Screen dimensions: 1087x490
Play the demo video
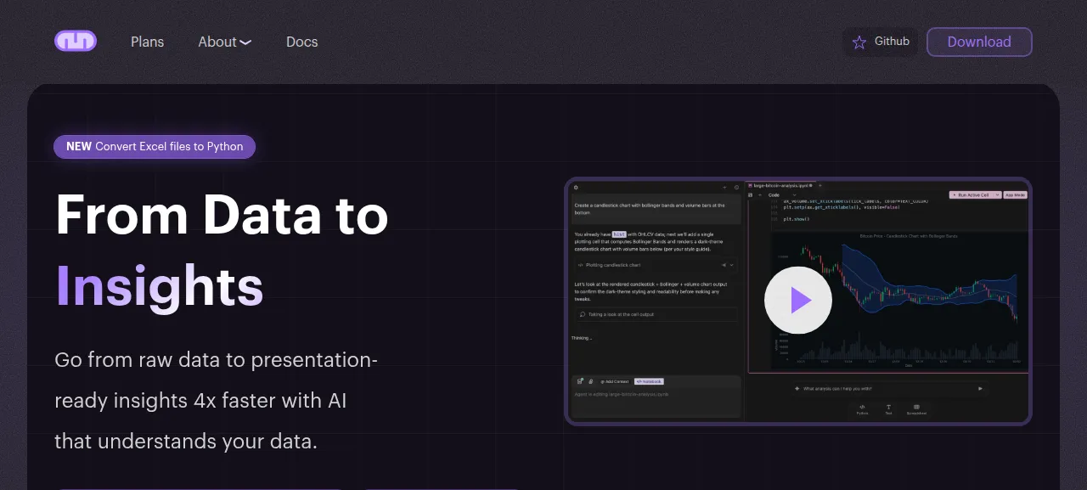point(798,300)
